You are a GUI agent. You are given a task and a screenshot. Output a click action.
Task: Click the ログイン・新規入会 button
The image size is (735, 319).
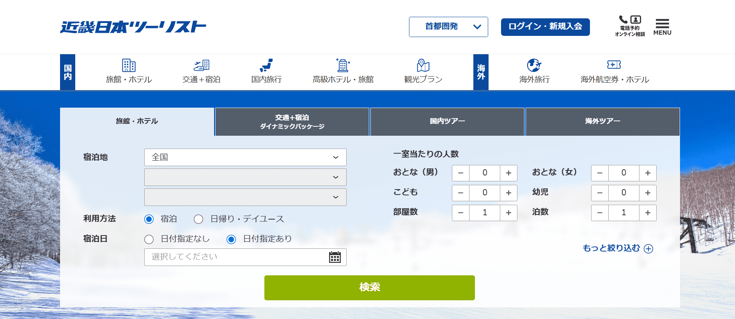click(x=545, y=27)
